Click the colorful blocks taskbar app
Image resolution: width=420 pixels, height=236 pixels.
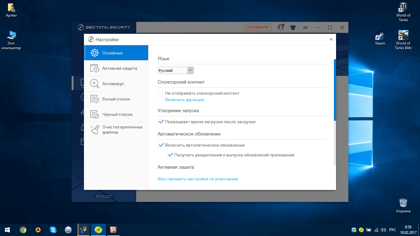(x=83, y=230)
